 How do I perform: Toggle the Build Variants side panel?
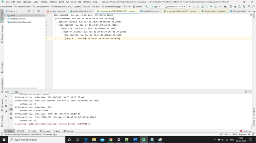pyautogui.click(x=2, y=104)
